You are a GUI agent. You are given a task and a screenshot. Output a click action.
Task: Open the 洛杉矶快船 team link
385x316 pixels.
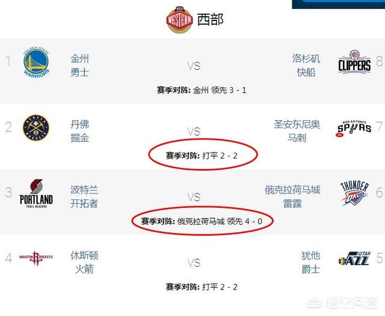coord(306,65)
